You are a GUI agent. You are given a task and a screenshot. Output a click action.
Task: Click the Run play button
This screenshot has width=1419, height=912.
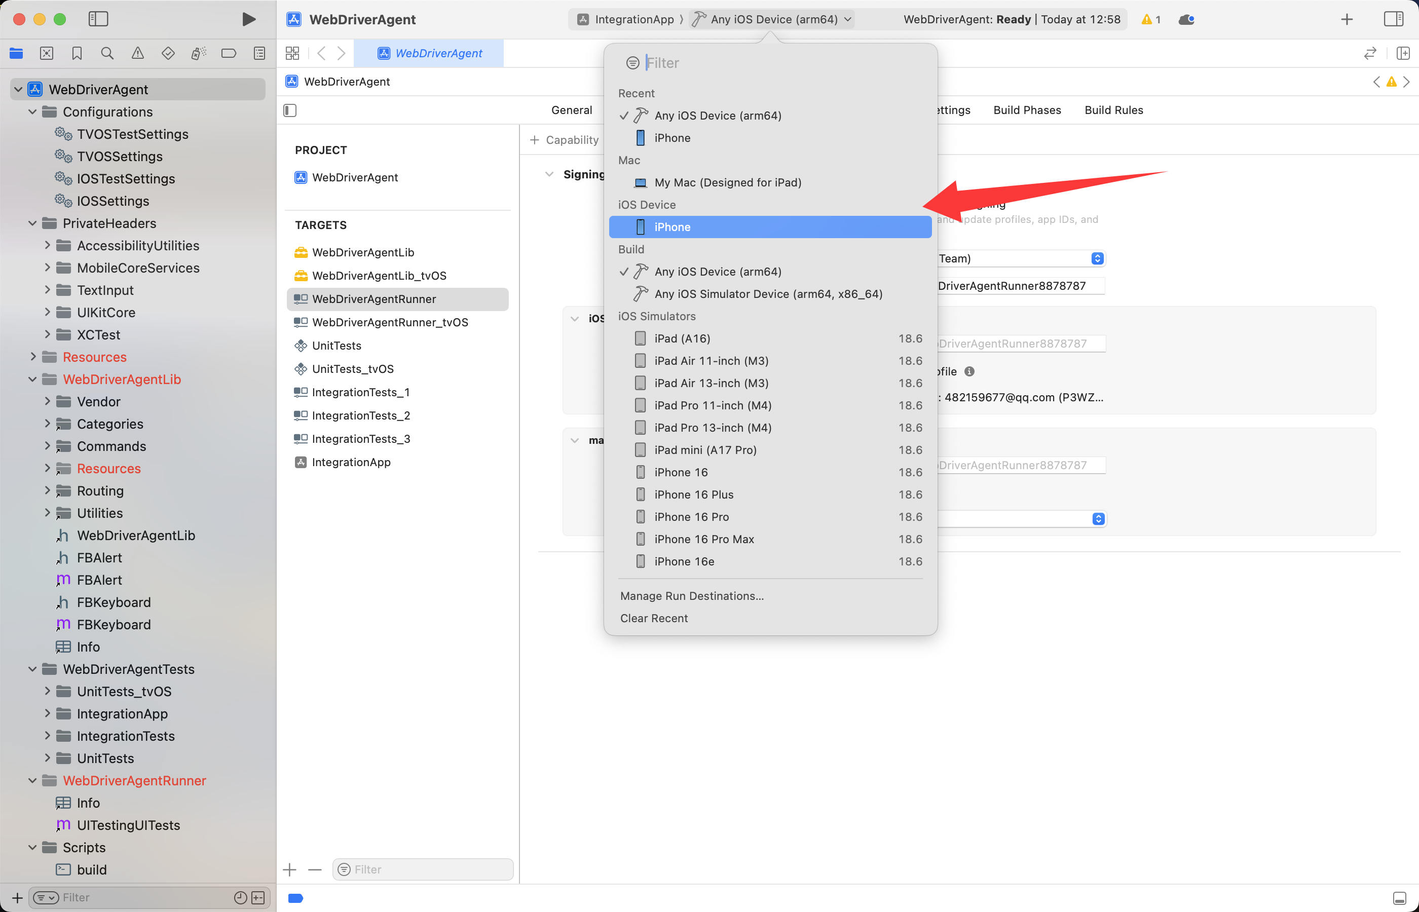(249, 20)
